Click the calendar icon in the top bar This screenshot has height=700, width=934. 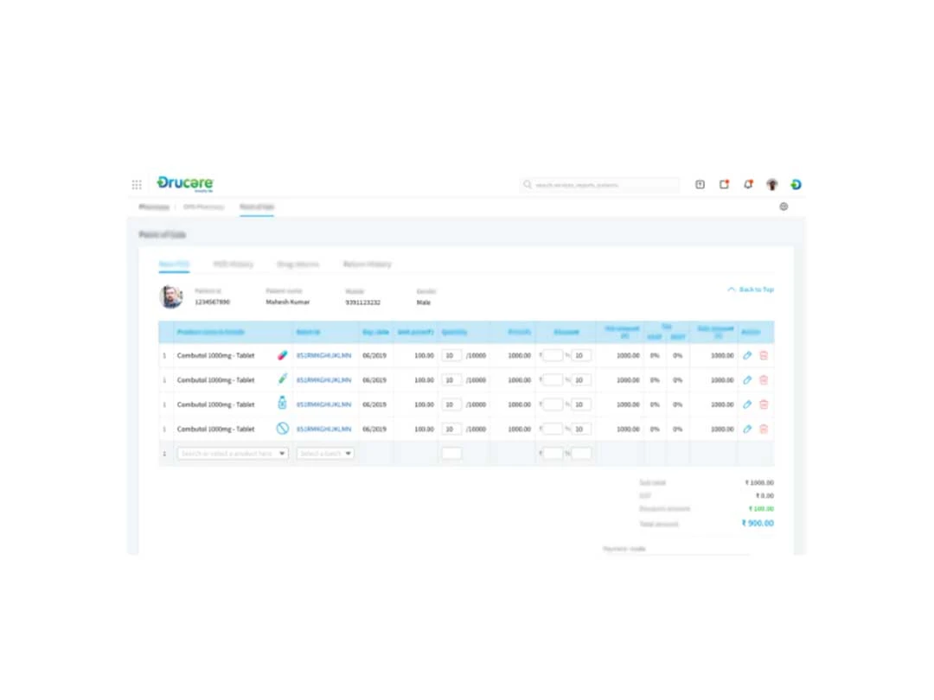724,184
